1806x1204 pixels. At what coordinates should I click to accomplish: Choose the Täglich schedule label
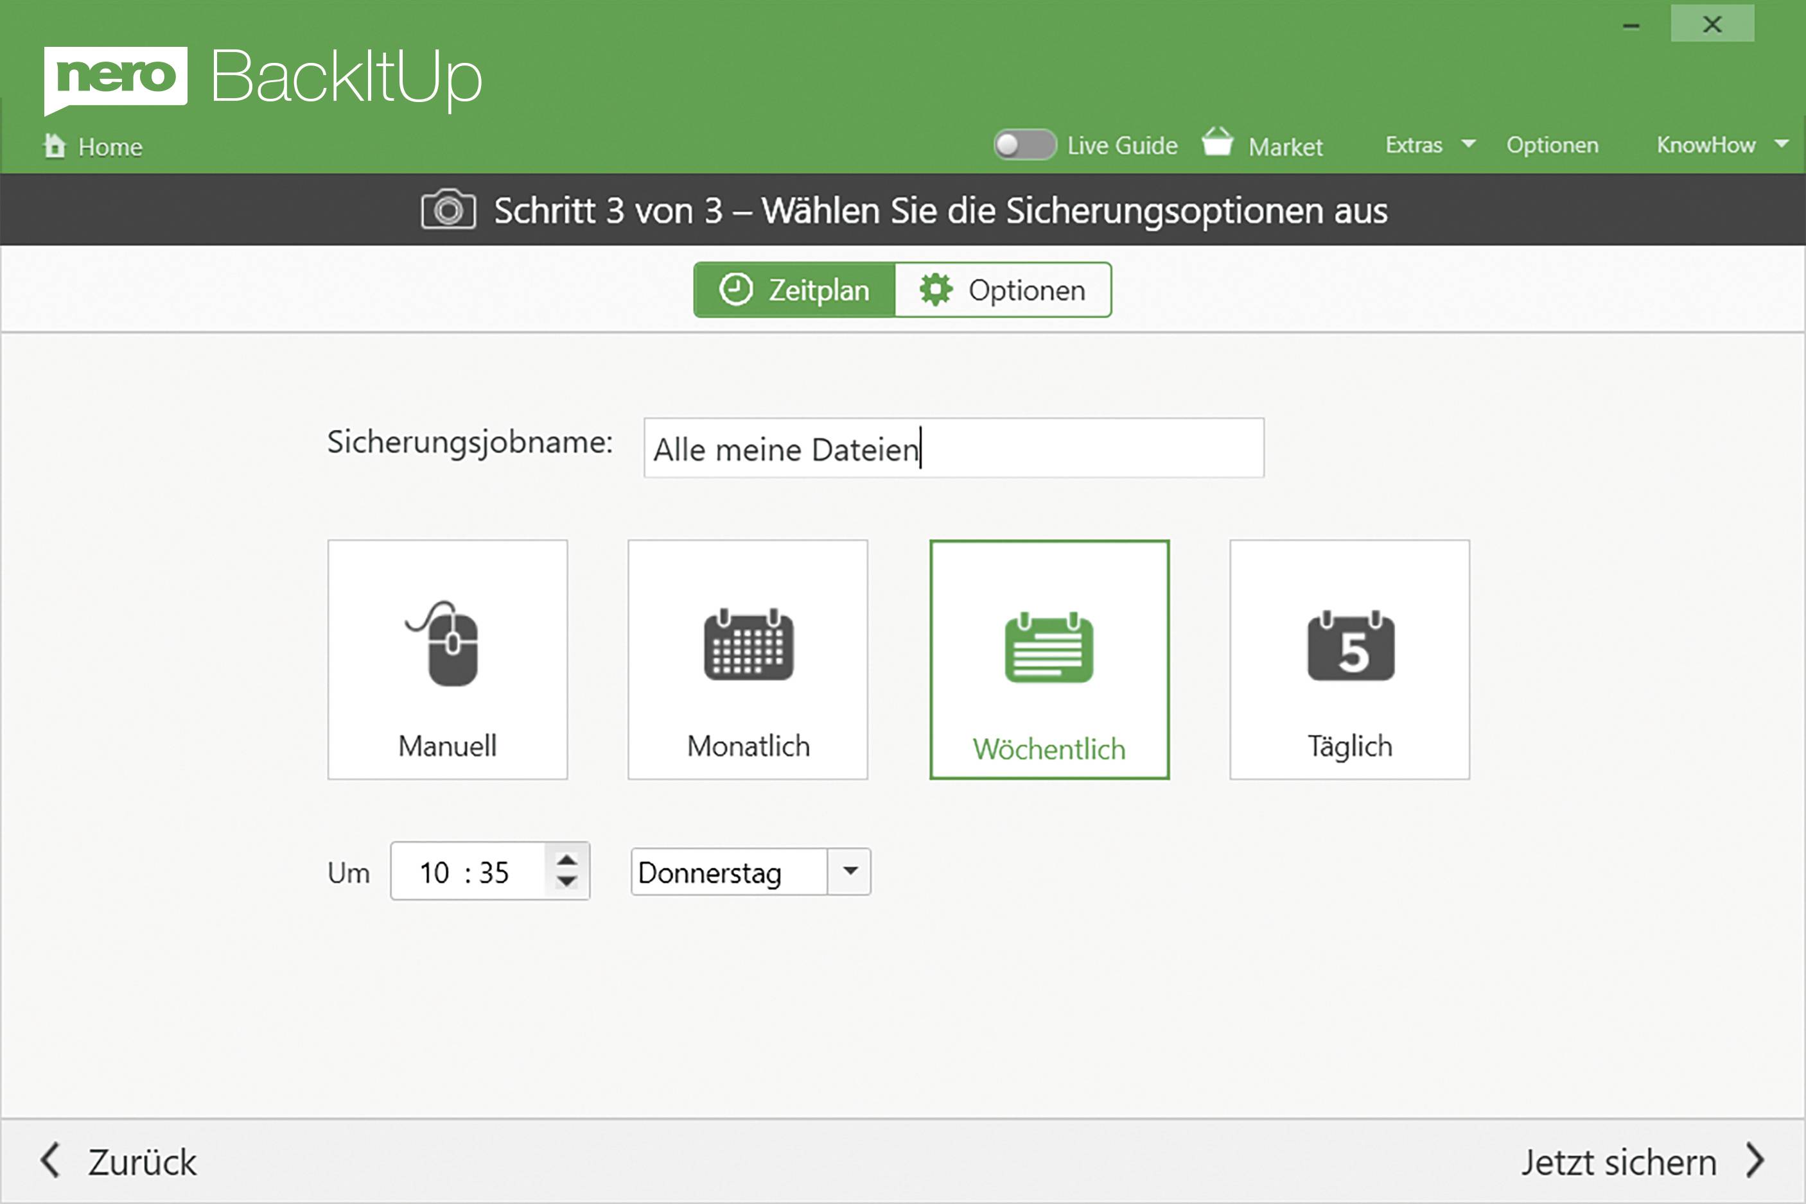(1350, 746)
